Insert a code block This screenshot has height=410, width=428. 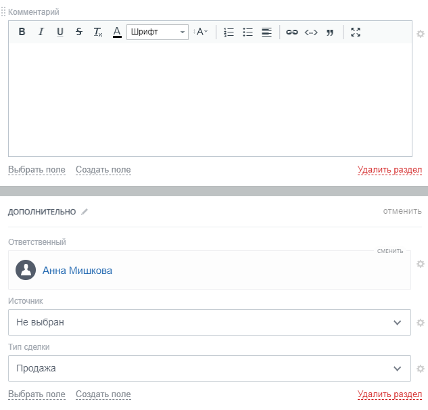click(x=310, y=32)
